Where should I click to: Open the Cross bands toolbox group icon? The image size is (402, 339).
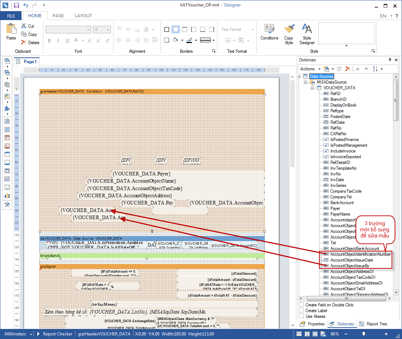[x=7, y=73]
